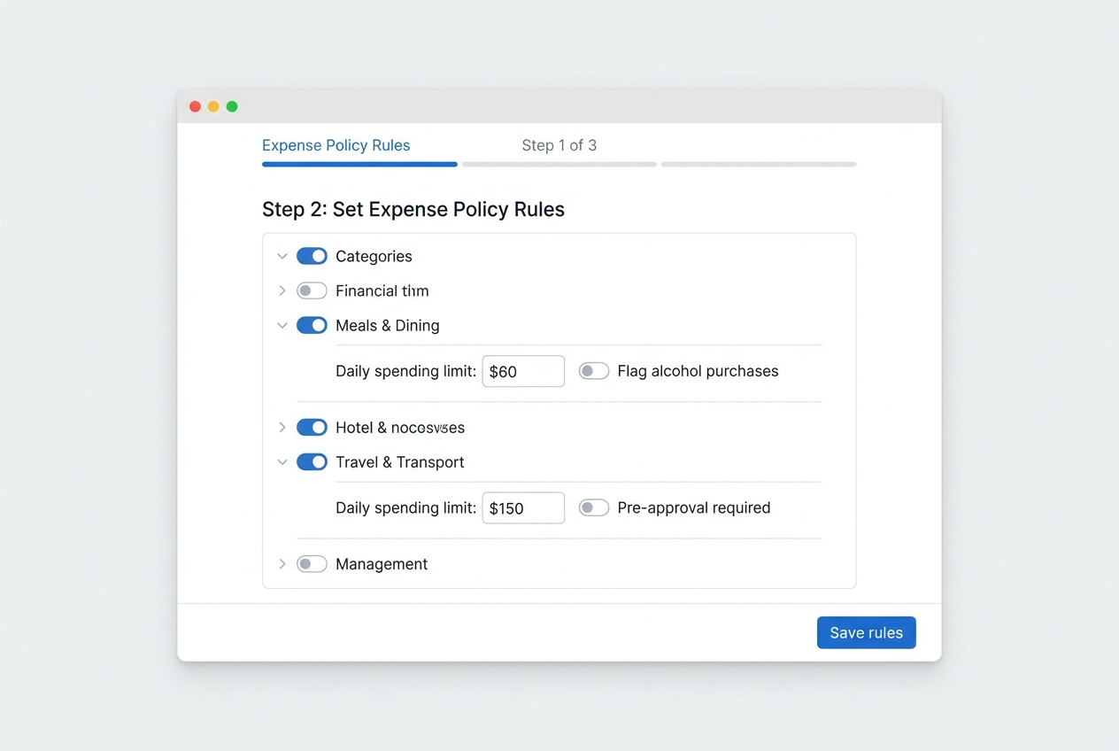The width and height of the screenshot is (1119, 751).
Task: Click the $60 daily spending limit field
Action: point(523,371)
